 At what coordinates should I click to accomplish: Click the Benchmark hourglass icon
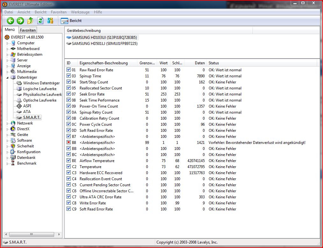point(13,163)
